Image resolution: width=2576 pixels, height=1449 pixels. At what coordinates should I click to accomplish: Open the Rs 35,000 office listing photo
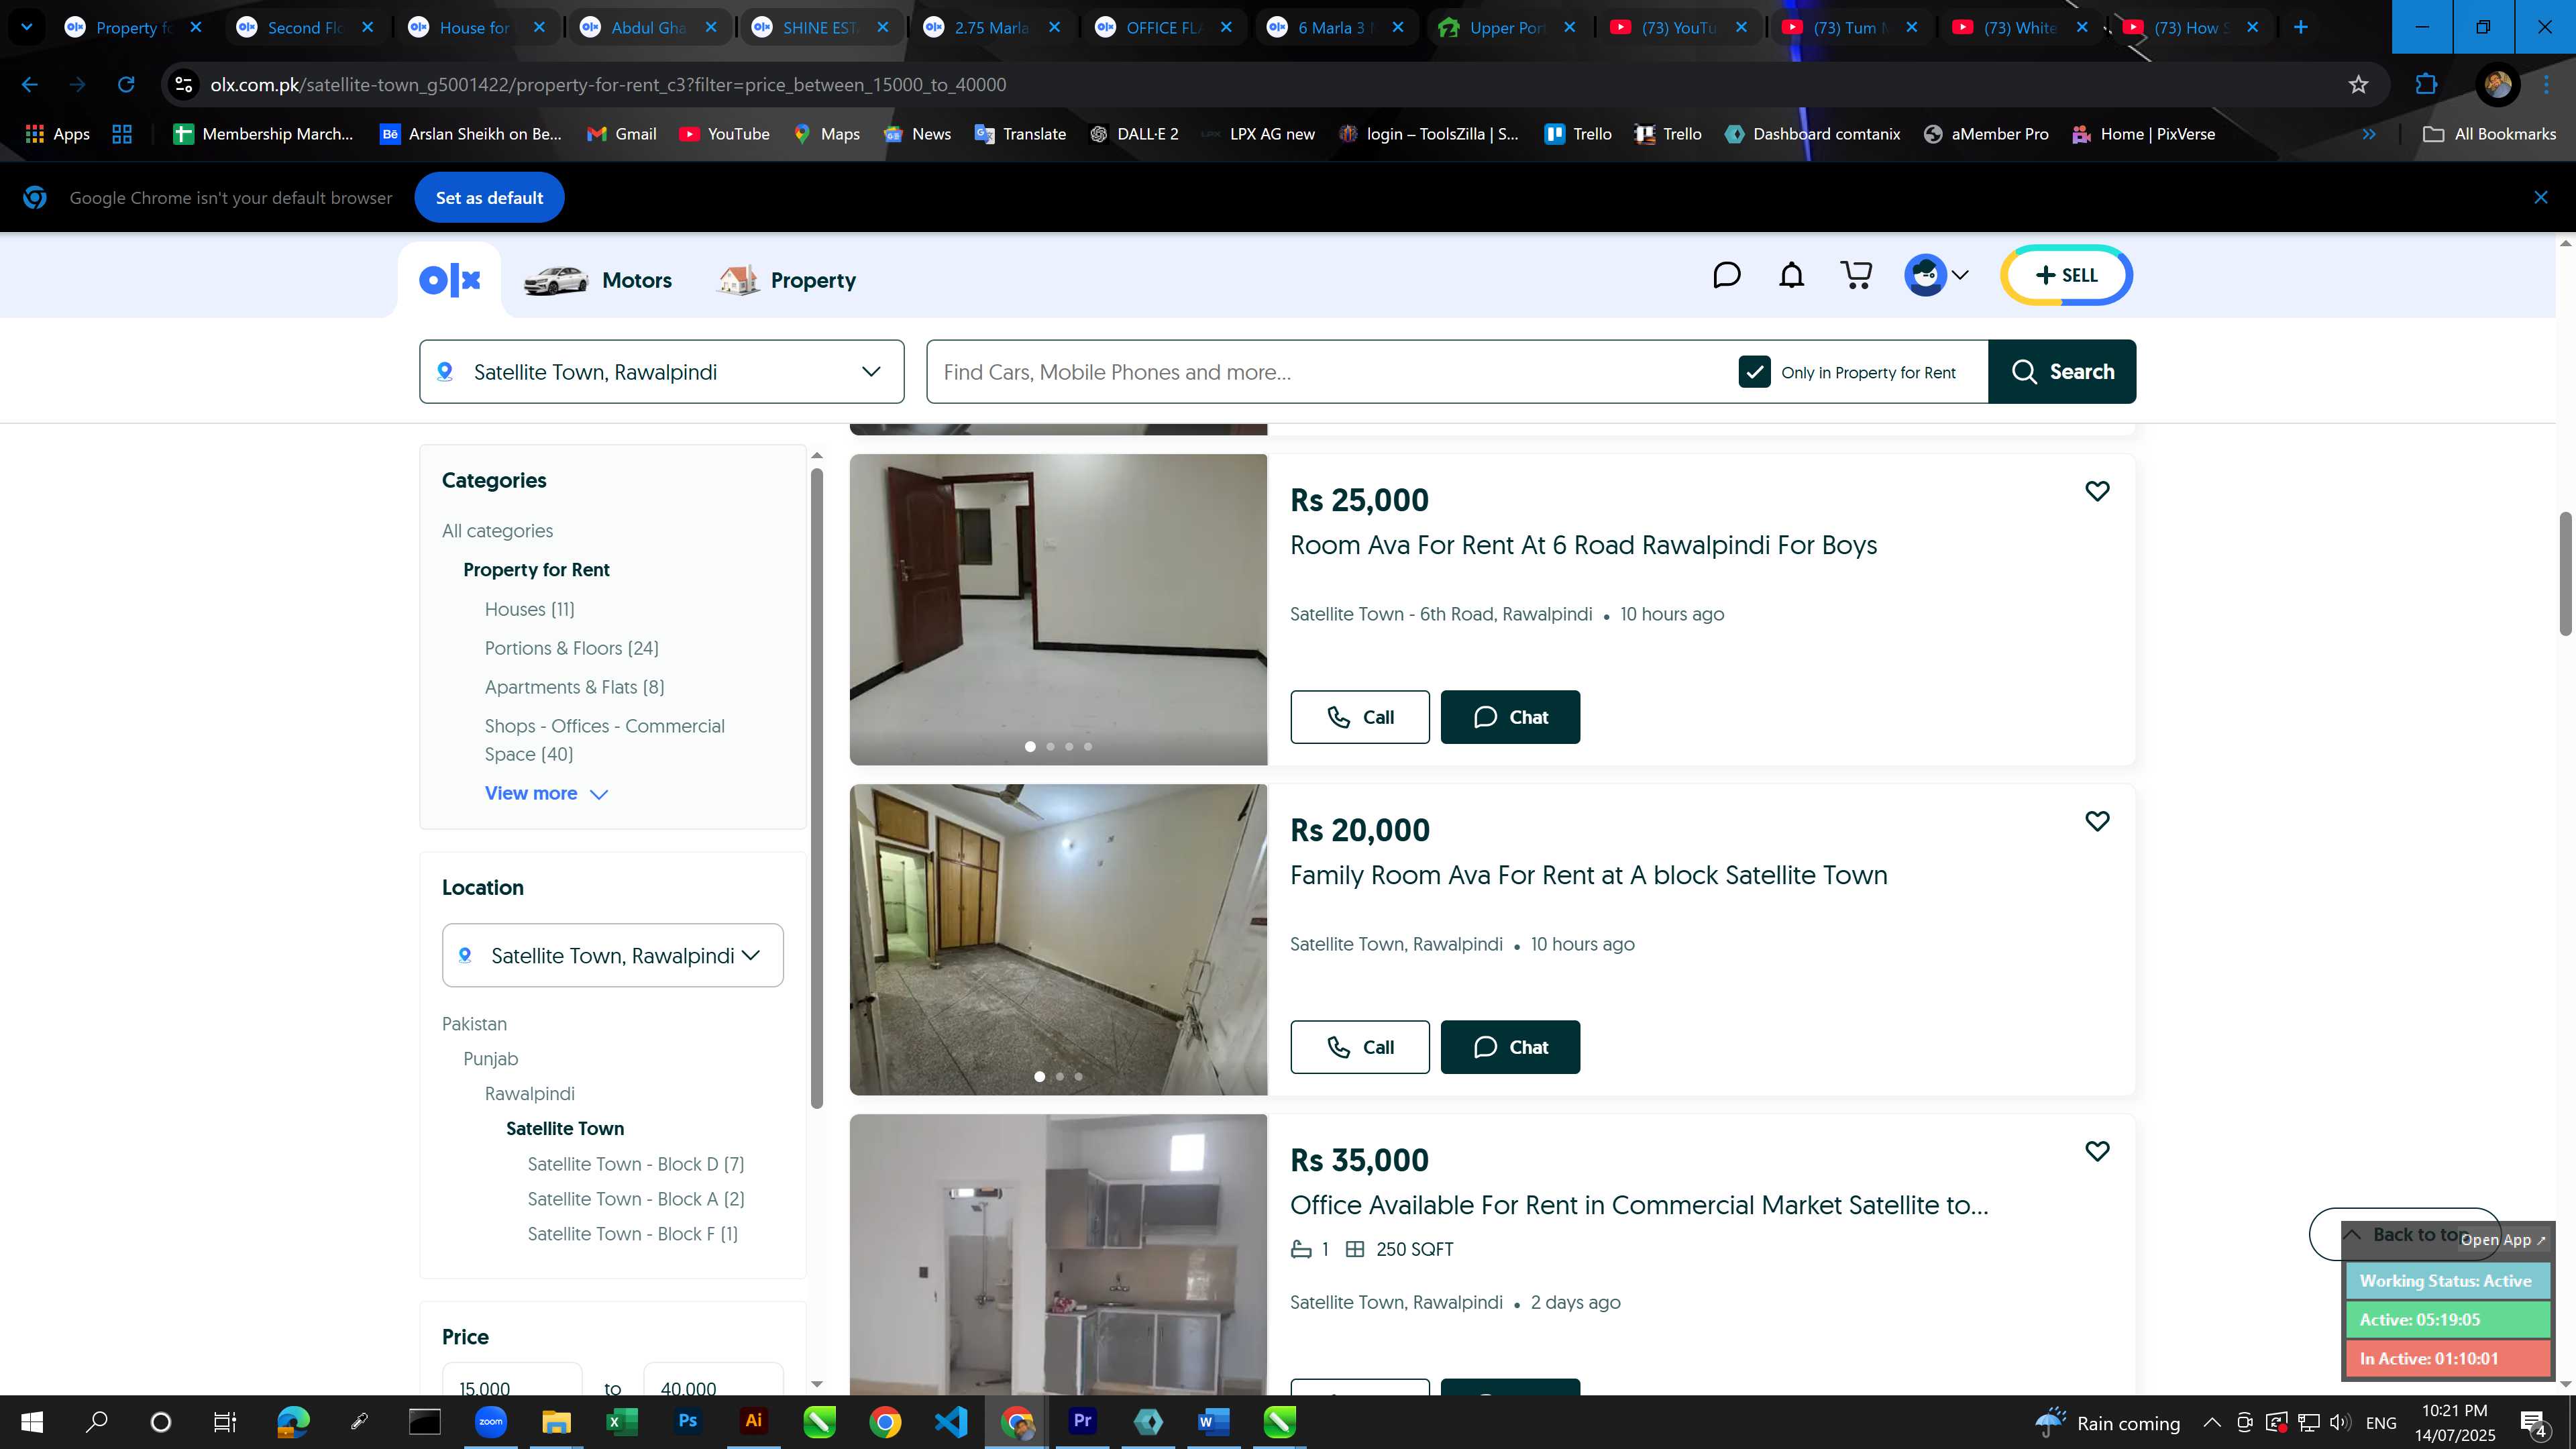click(x=1058, y=1255)
